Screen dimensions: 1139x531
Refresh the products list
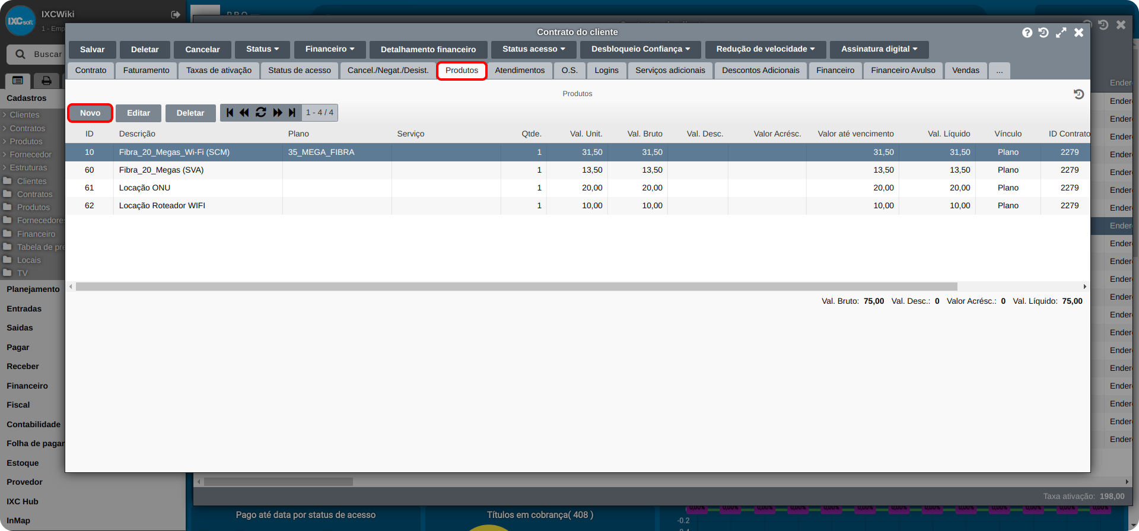click(x=261, y=113)
